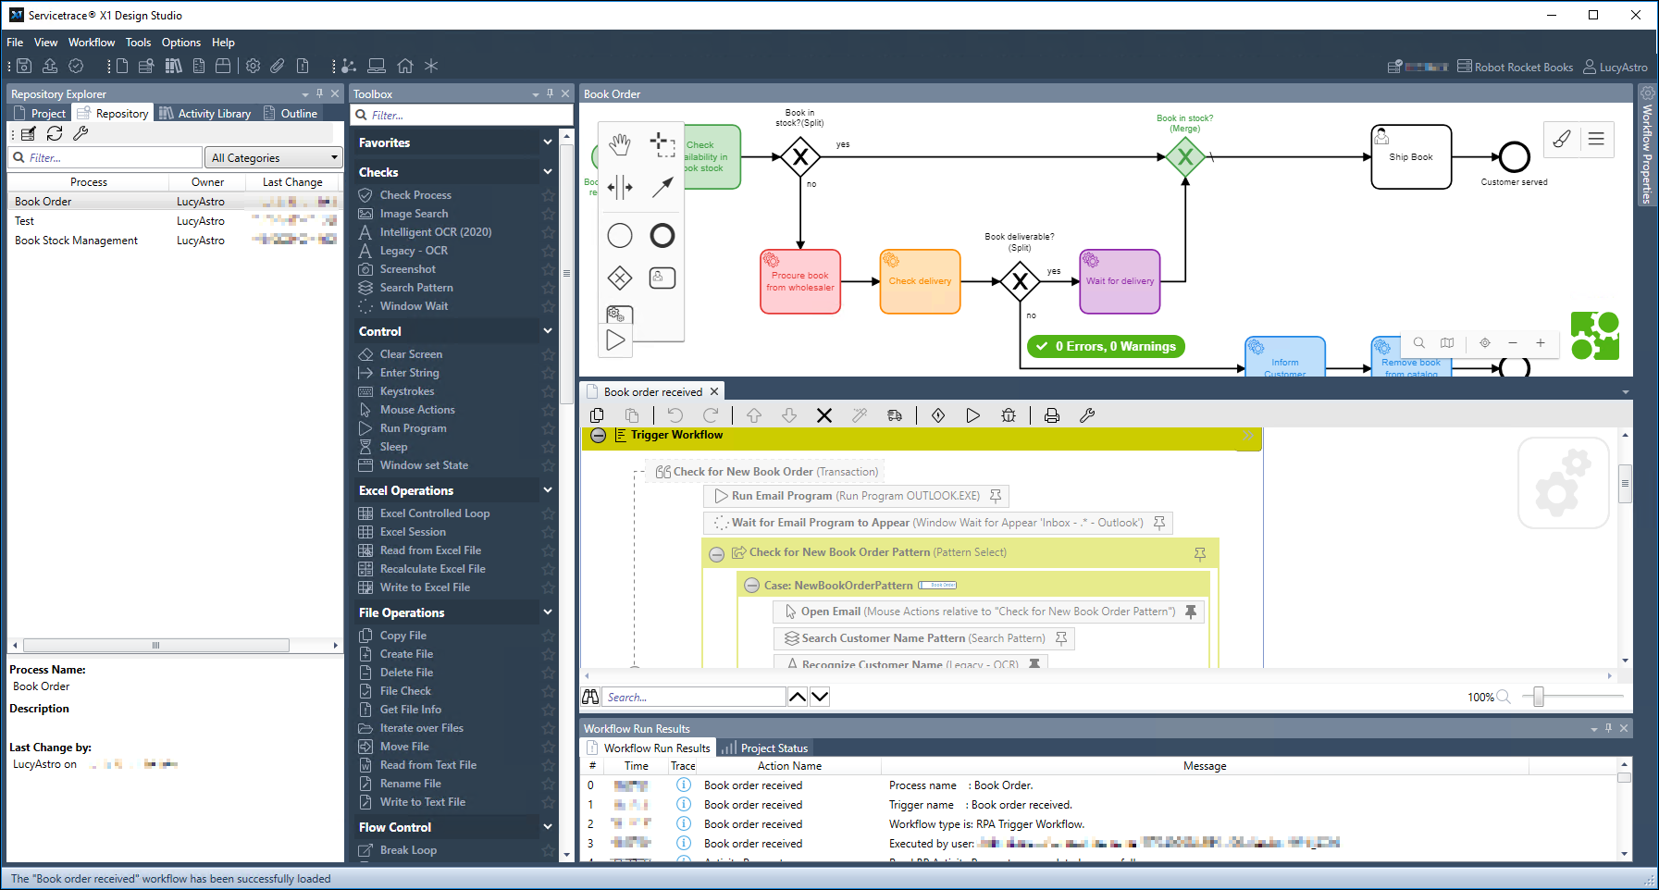Pin the Open Email step

tap(1192, 612)
